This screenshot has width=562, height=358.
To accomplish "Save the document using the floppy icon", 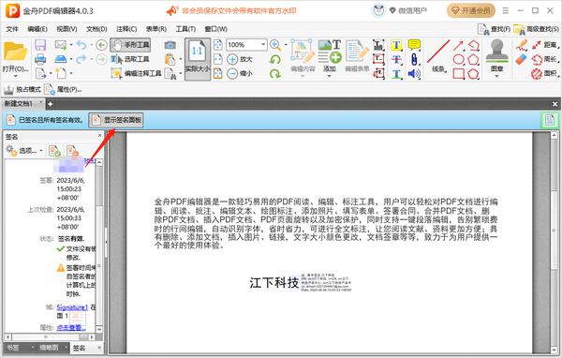I will point(40,45).
